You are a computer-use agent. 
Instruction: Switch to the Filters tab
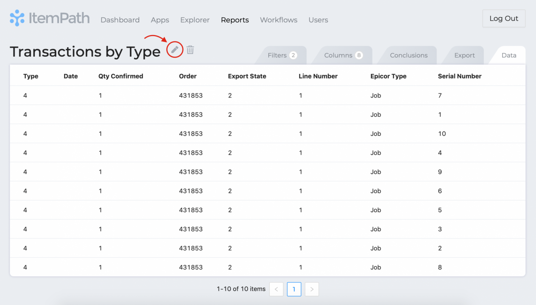coord(282,55)
